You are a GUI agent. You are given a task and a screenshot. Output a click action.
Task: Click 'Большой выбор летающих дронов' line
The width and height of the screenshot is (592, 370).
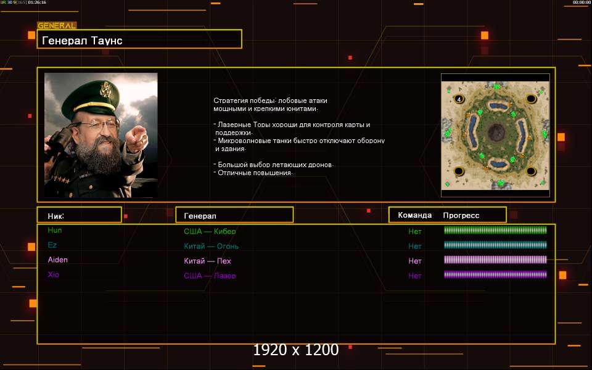point(274,165)
